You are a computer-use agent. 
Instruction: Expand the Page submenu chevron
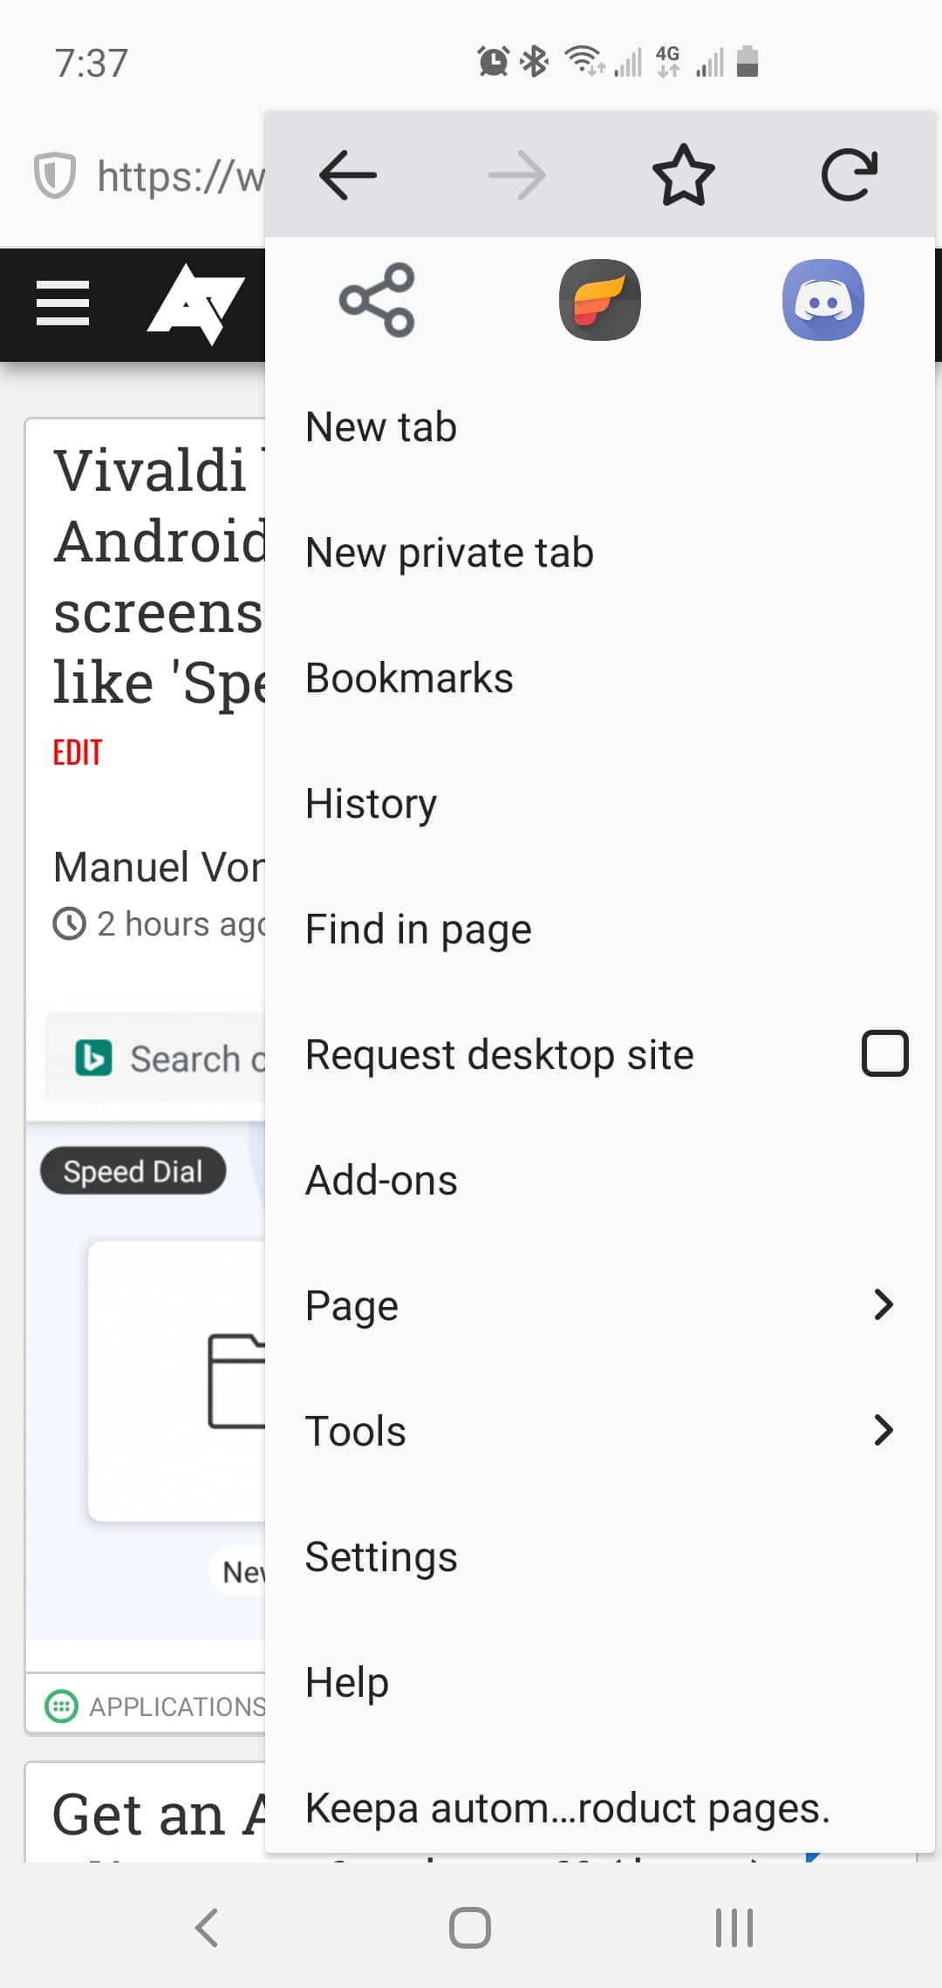pos(884,1304)
